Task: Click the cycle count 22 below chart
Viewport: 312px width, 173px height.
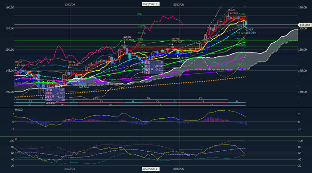Action: (41, 98)
